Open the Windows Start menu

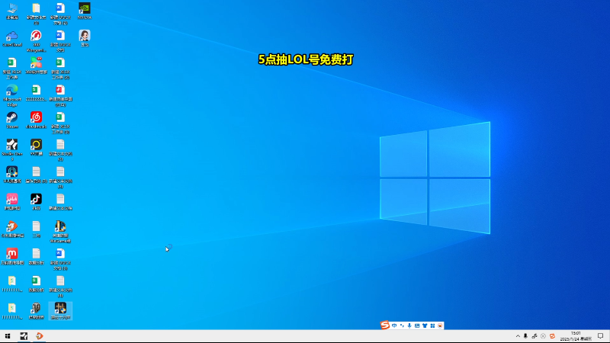tap(8, 336)
